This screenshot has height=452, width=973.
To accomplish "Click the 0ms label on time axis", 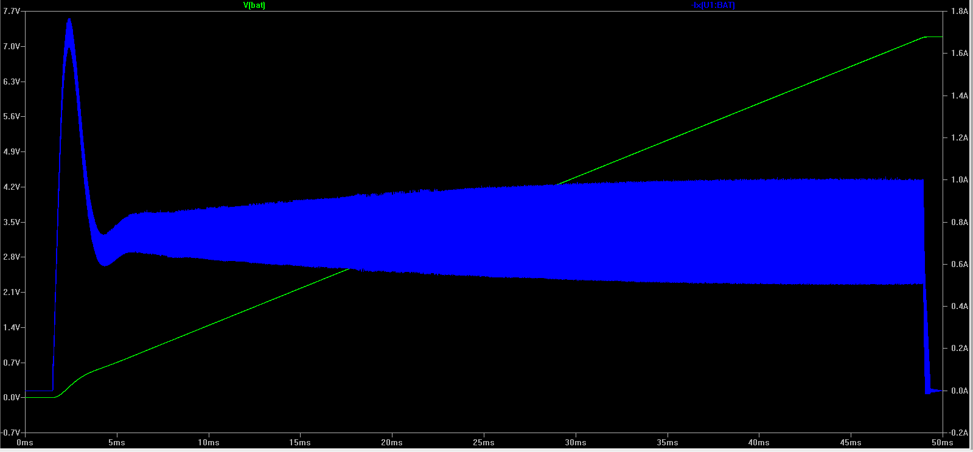I will pyautogui.click(x=25, y=442).
